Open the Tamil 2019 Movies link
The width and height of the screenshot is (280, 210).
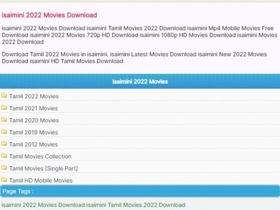pos(34,133)
